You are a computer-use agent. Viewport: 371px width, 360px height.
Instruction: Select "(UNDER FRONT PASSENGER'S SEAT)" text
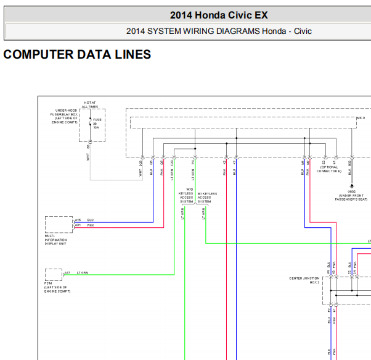(351, 198)
